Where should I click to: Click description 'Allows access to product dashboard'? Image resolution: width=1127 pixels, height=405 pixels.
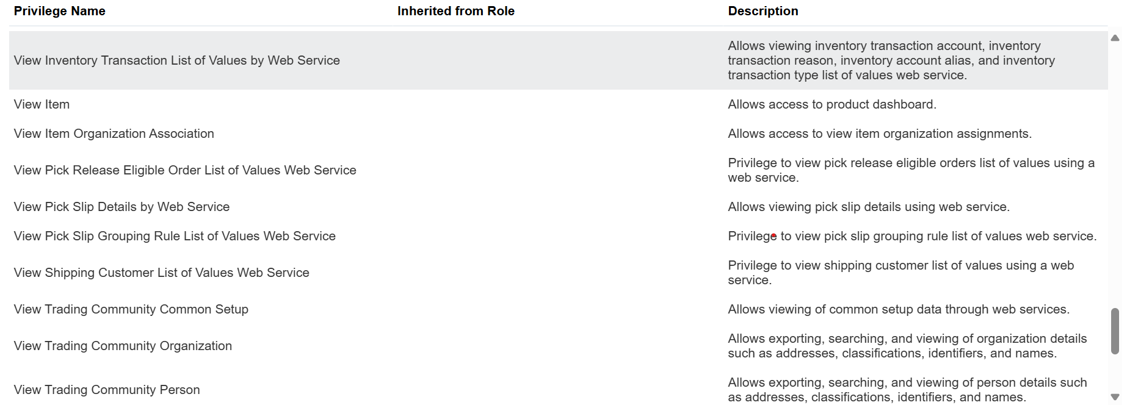point(832,104)
